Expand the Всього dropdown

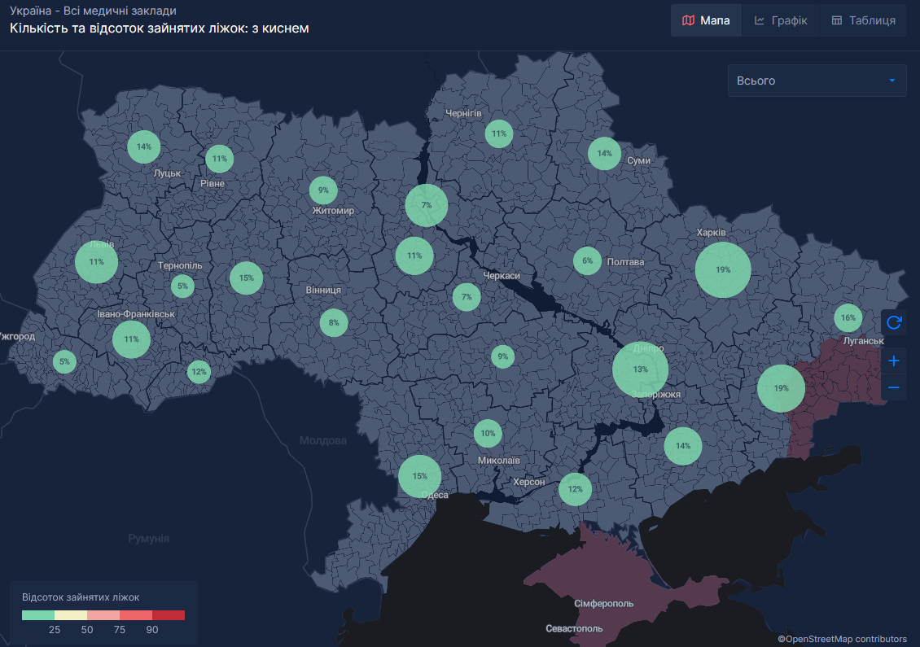(x=817, y=81)
